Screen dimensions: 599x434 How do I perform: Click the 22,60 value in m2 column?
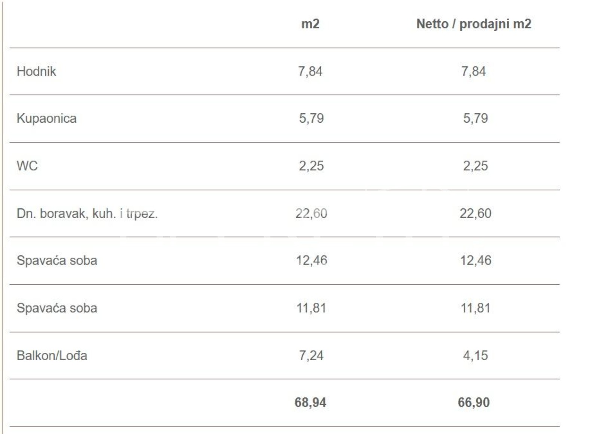311,213
